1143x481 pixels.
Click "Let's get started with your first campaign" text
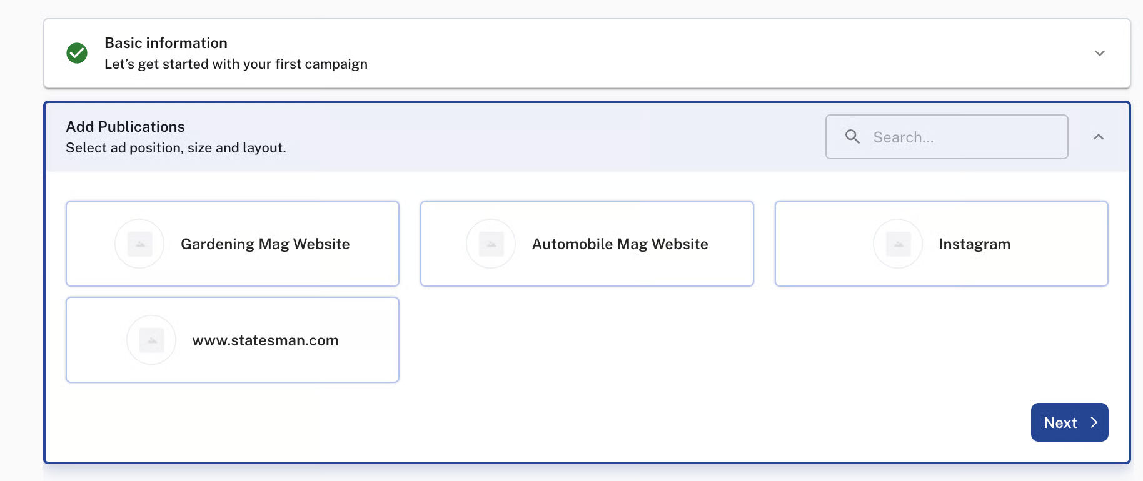236,64
